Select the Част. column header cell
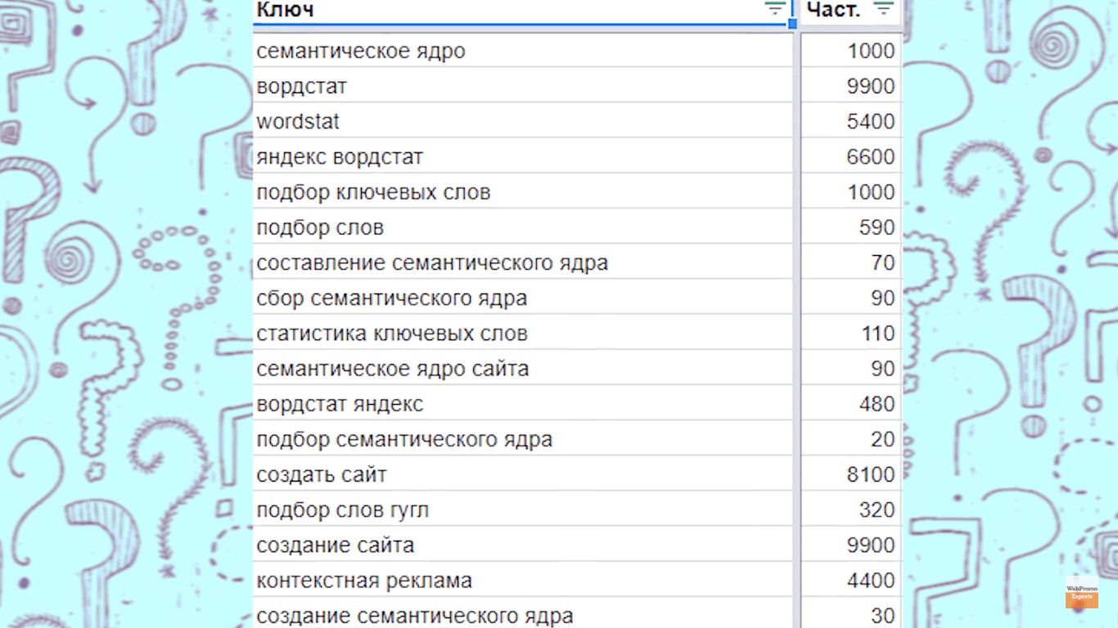 click(851, 11)
